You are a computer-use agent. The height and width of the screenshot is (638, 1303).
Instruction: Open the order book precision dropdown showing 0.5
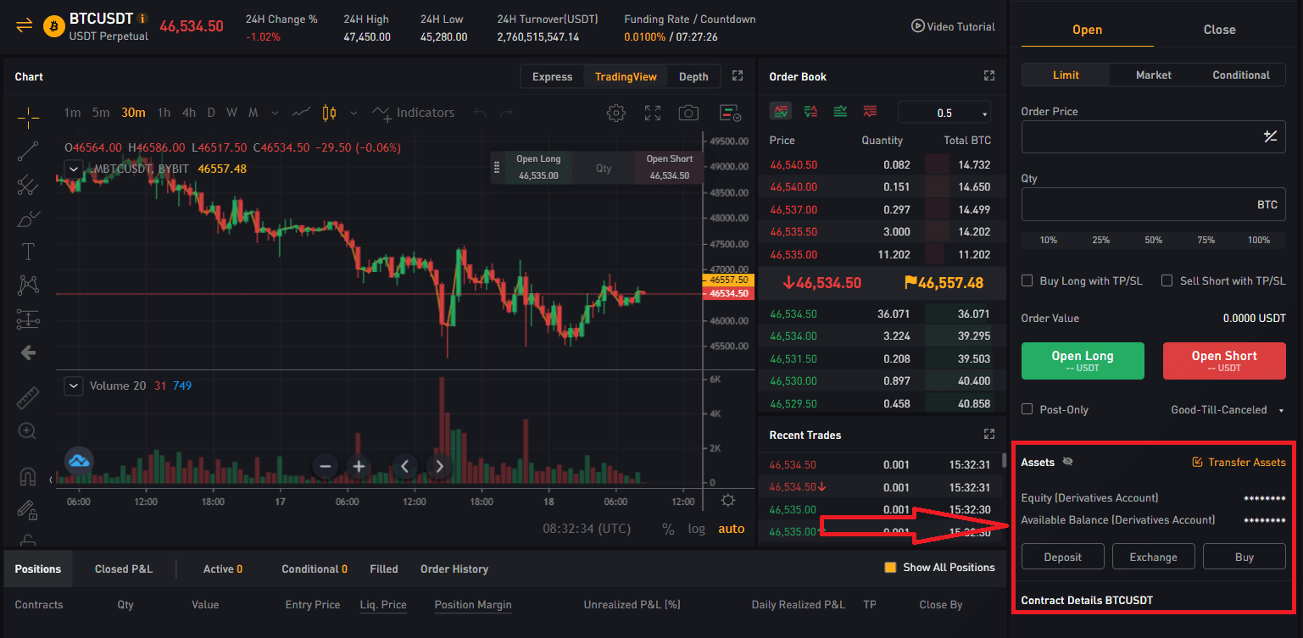[944, 112]
